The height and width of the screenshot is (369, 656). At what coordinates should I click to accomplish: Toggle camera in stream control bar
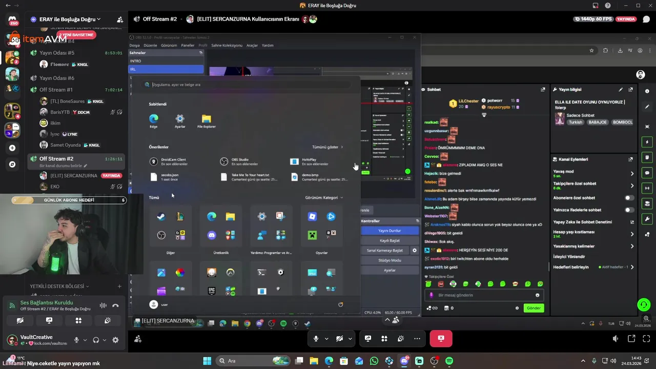click(x=339, y=338)
